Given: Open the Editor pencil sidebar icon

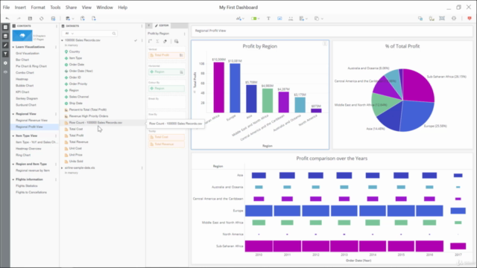Looking at the screenshot, I should 5,45.
